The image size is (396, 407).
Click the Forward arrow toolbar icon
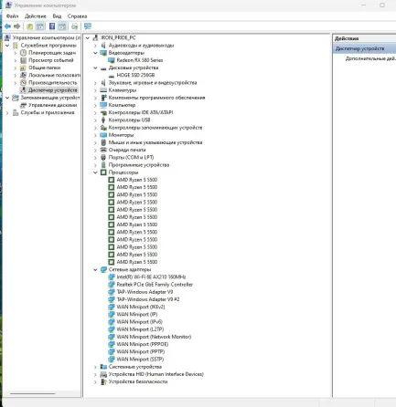[17, 26]
